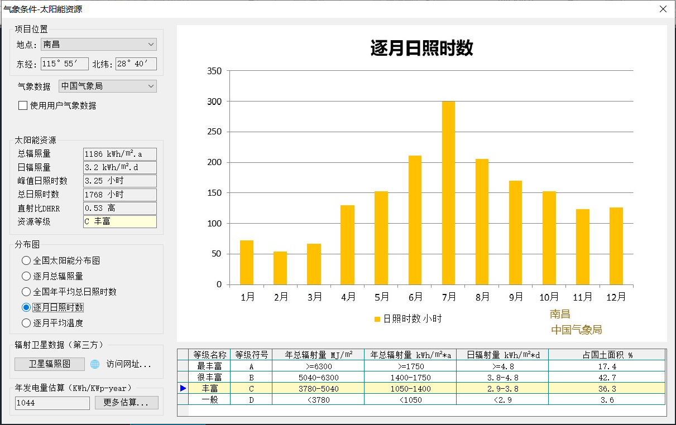This screenshot has height=425, width=676.
Task: Expand the 气象数据 source dropdown
Action: 107,86
